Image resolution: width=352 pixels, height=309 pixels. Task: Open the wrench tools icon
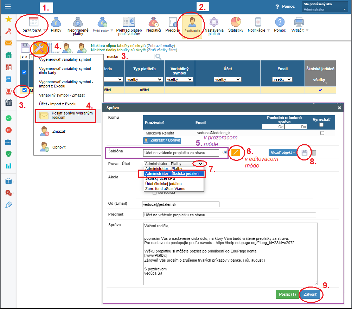[40, 48]
